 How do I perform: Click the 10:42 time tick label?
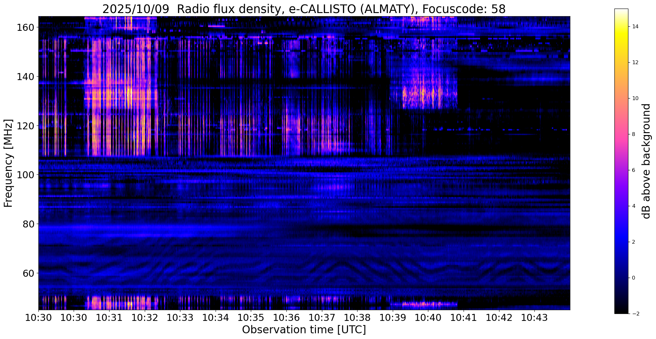pyautogui.click(x=499, y=318)
